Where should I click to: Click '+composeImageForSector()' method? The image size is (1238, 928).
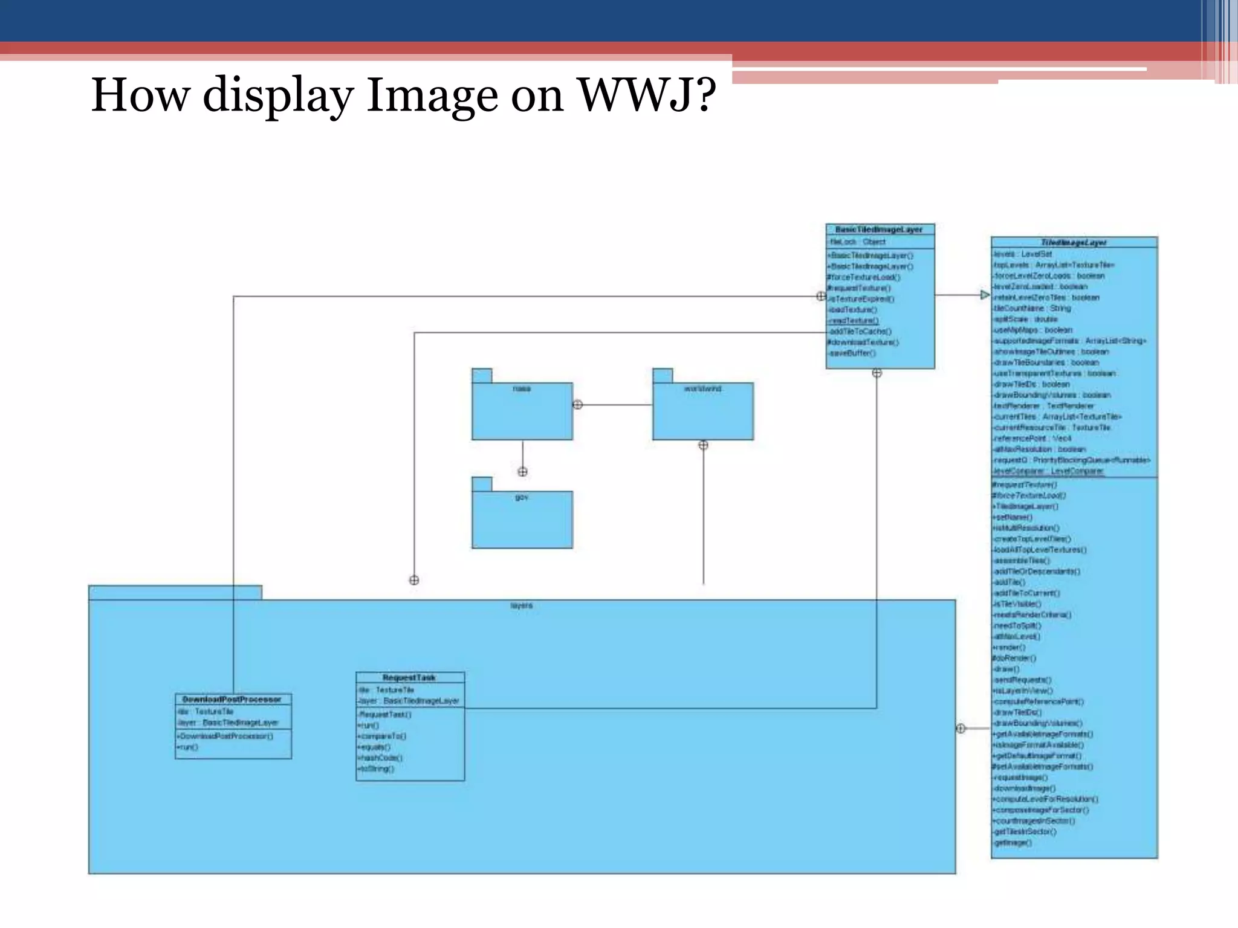(1040, 810)
